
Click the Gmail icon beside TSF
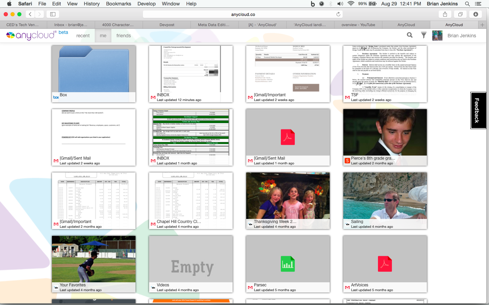[347, 97]
